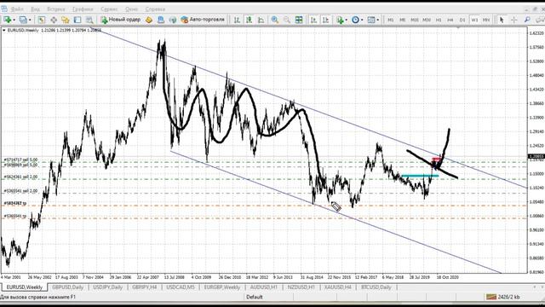Switch chart to candlestick mode
Viewport: 545px width, 307px height.
[249, 20]
